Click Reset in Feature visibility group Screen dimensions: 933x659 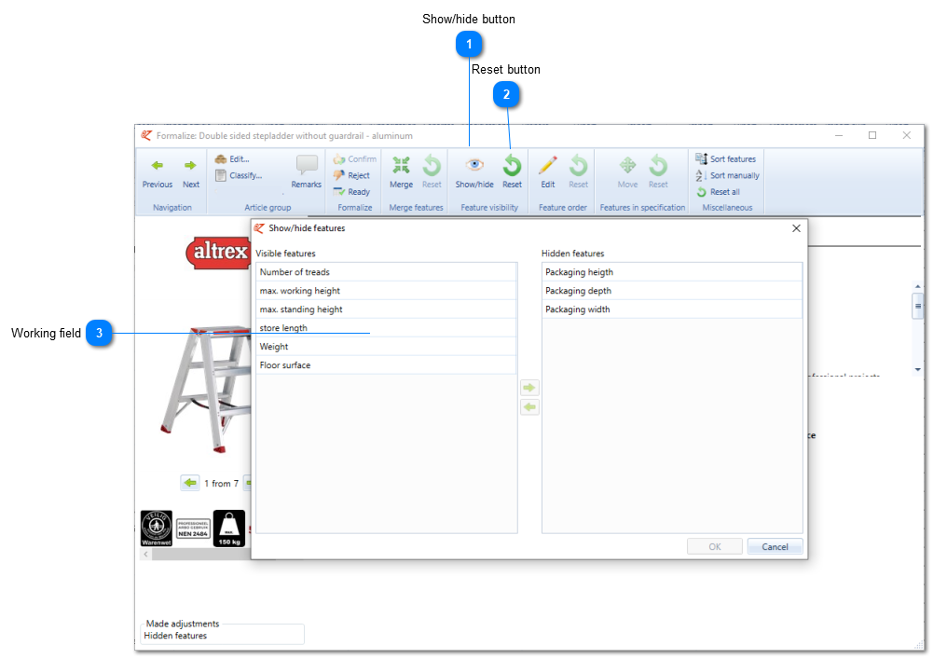(x=512, y=172)
